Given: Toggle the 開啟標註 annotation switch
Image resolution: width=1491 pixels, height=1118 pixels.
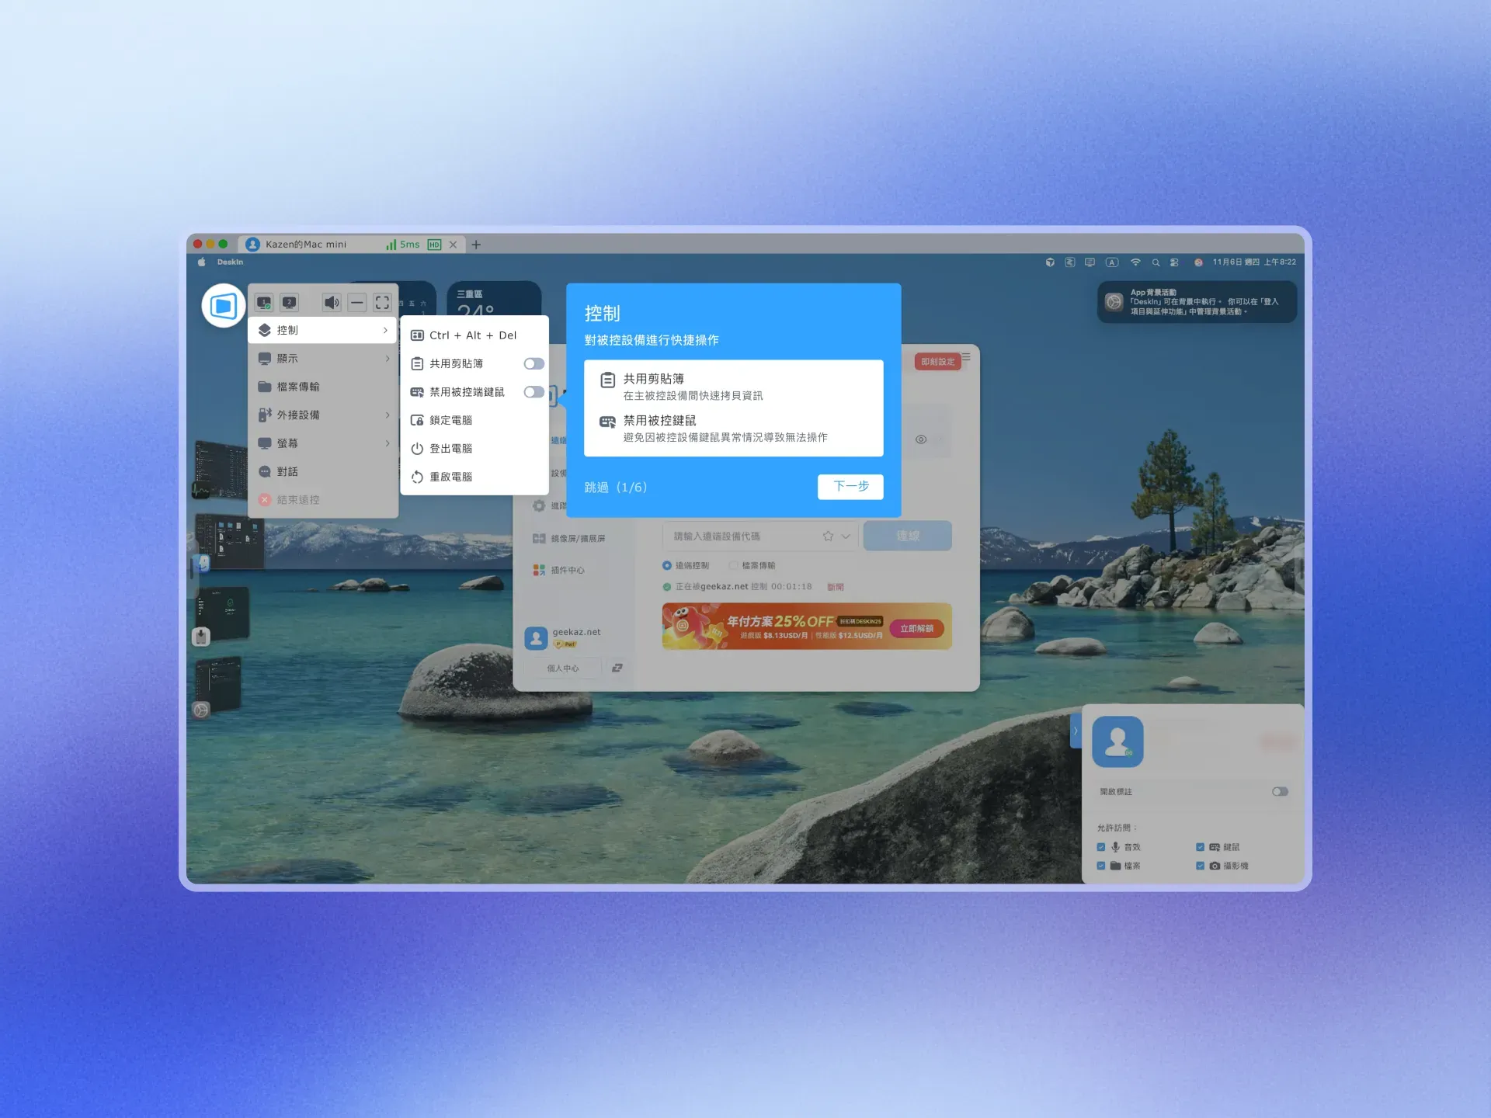Looking at the screenshot, I should [x=1280, y=792].
